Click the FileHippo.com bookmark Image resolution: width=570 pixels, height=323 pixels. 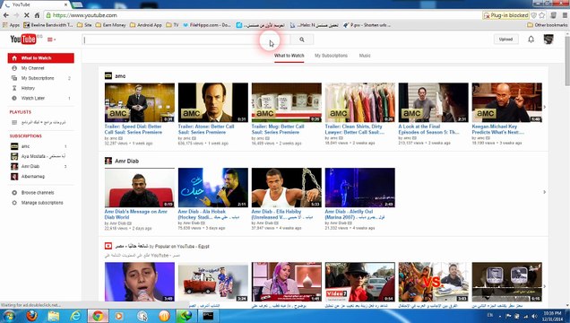click(207, 25)
